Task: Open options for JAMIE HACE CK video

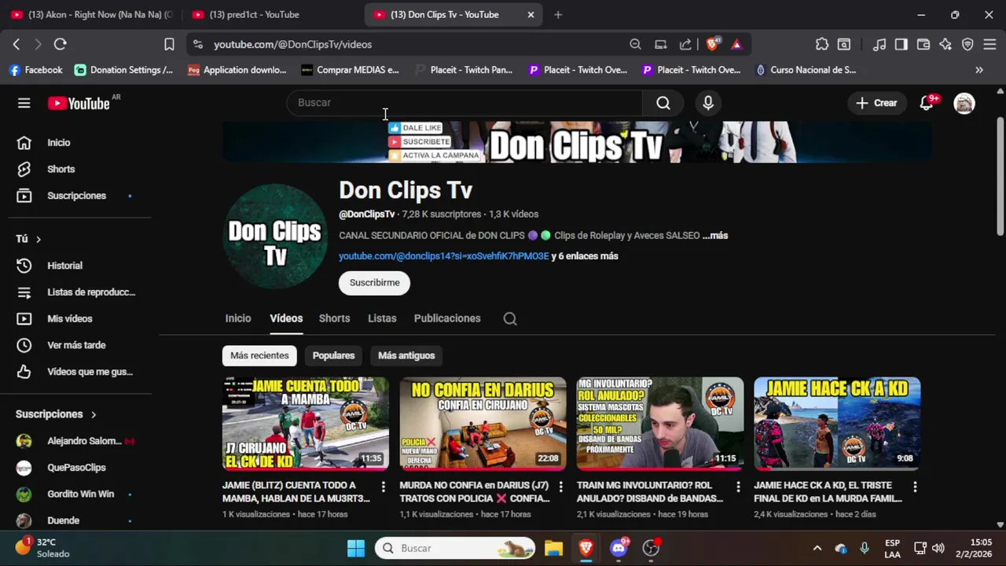Action: 915,487
